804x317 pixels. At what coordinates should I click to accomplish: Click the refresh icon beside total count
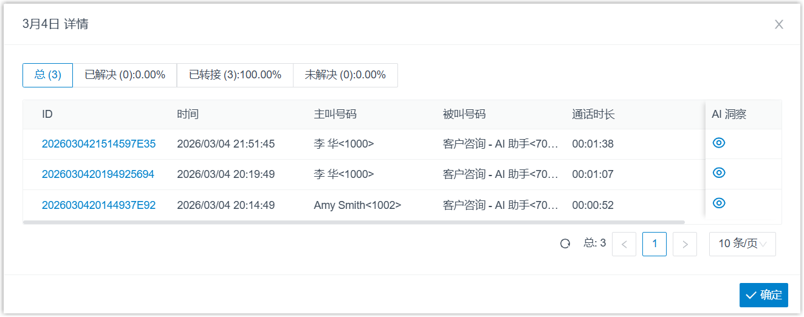coord(565,244)
